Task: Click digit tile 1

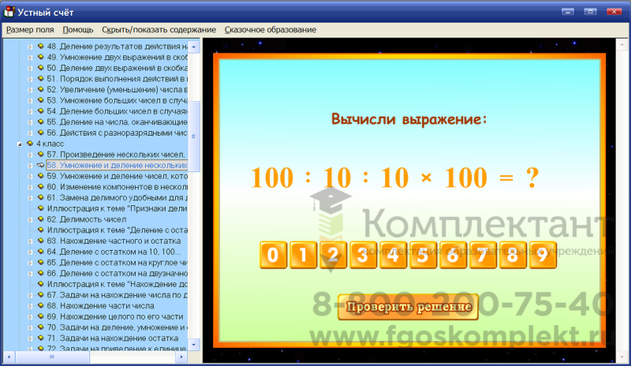Action: [x=303, y=255]
